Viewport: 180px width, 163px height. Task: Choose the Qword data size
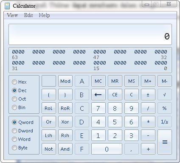click(x=22, y=122)
